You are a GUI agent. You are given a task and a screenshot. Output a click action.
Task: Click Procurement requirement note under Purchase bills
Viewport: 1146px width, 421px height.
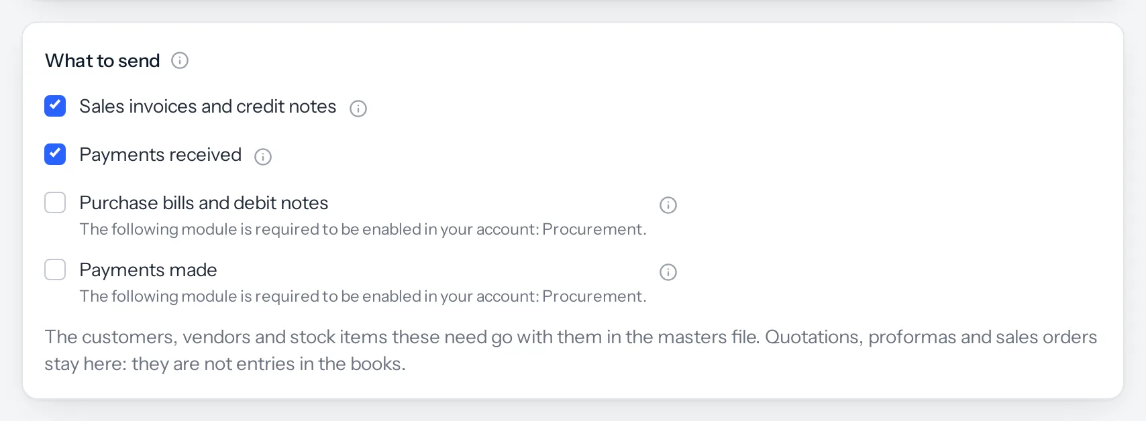363,229
